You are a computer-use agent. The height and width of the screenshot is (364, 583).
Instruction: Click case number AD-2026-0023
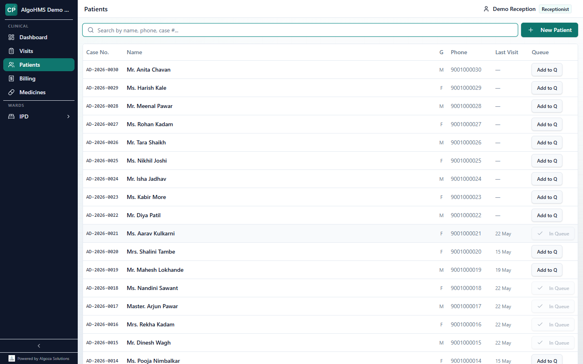click(102, 197)
